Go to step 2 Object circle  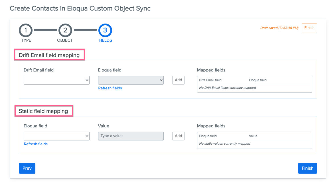coord(65,30)
